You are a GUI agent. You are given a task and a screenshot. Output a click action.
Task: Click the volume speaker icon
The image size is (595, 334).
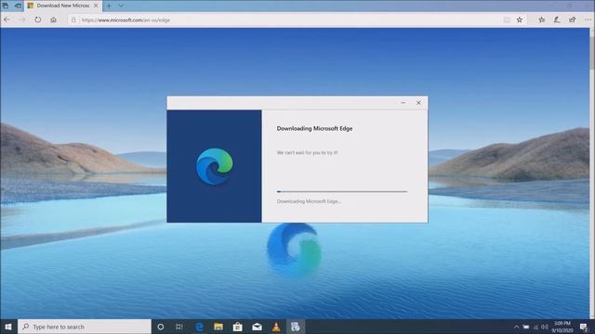point(545,327)
